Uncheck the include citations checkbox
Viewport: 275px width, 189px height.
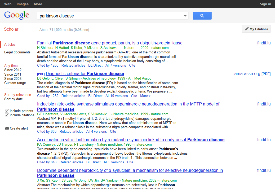tap(7, 115)
